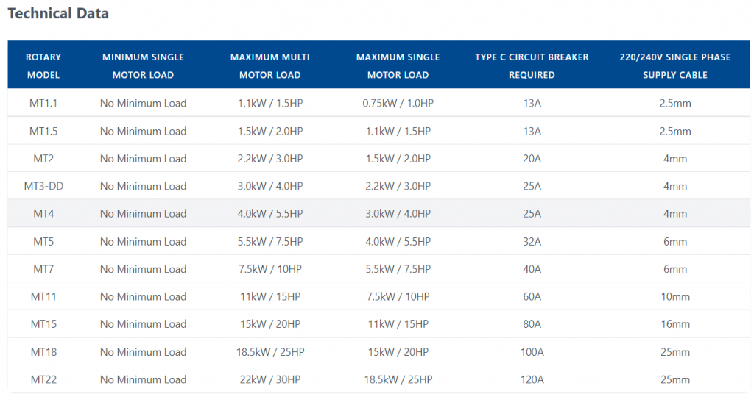Click the Maximum Multi Motor Load header

coord(270,65)
